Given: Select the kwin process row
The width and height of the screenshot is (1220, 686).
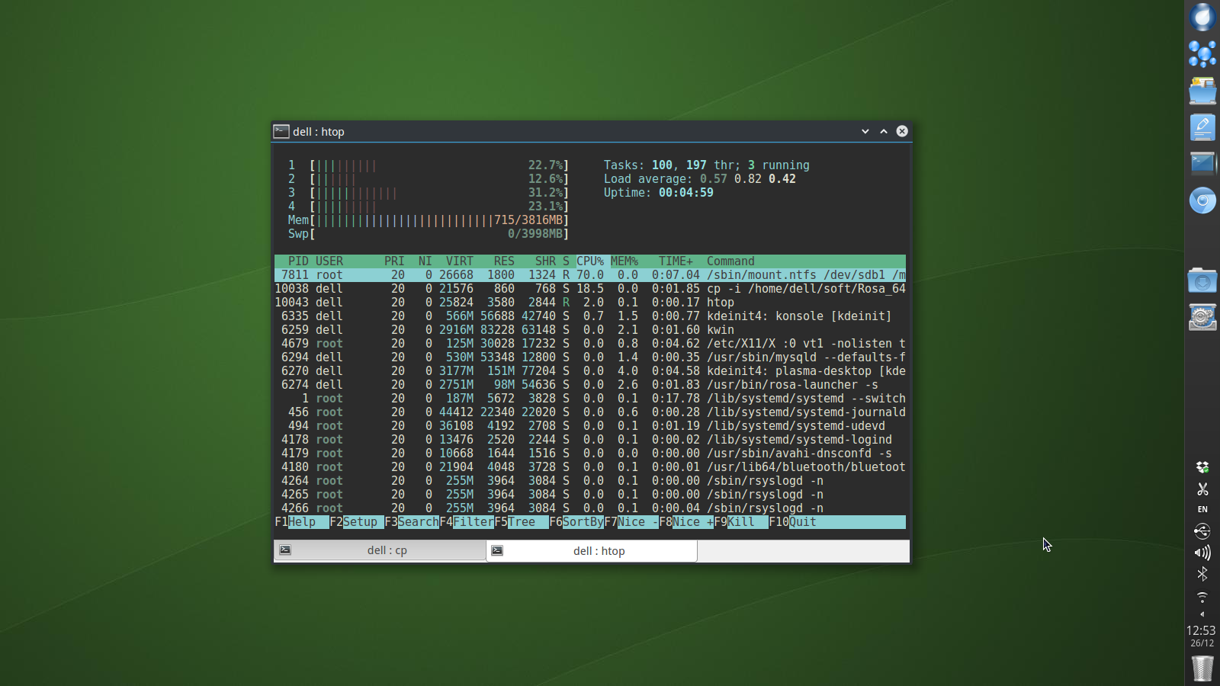Looking at the screenshot, I should coord(590,330).
